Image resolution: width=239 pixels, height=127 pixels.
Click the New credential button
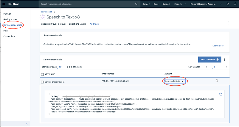[x=209, y=59]
